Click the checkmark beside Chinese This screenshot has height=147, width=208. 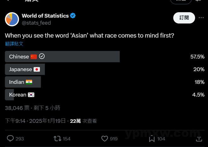(42, 56)
